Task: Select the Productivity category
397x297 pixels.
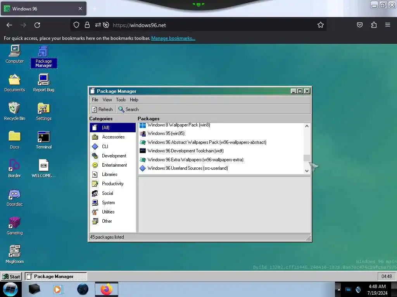Action: coord(113,184)
